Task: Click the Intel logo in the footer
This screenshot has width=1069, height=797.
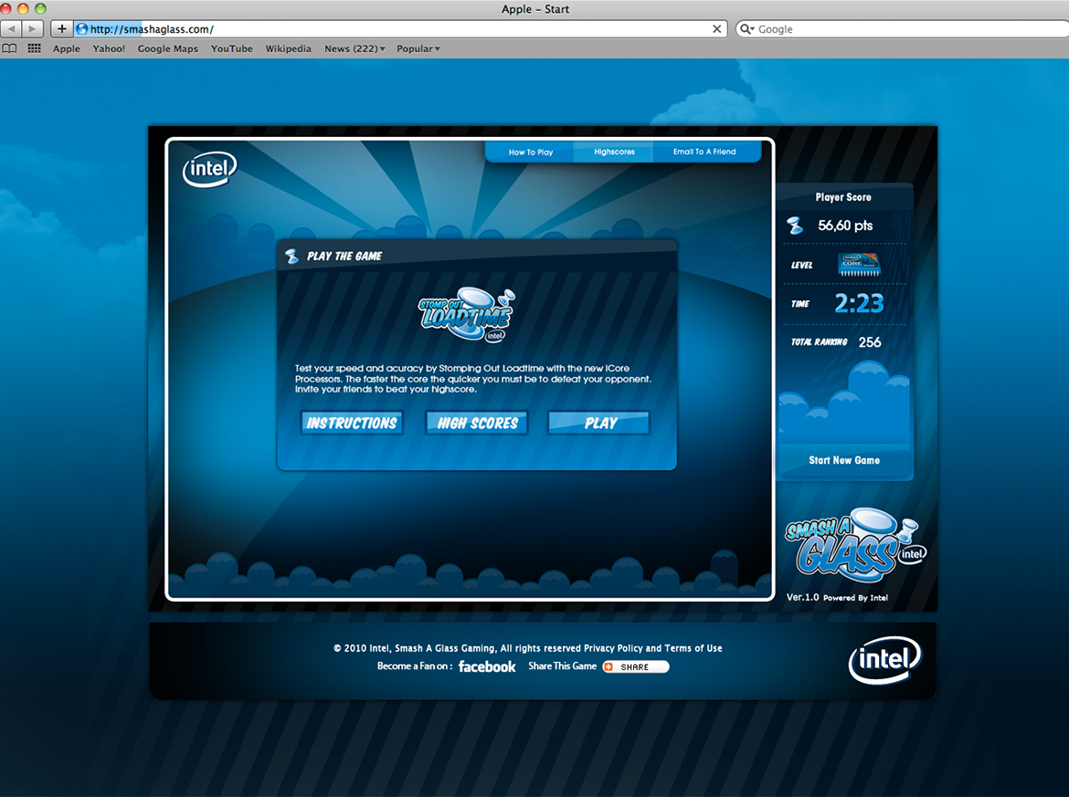Action: [x=884, y=659]
